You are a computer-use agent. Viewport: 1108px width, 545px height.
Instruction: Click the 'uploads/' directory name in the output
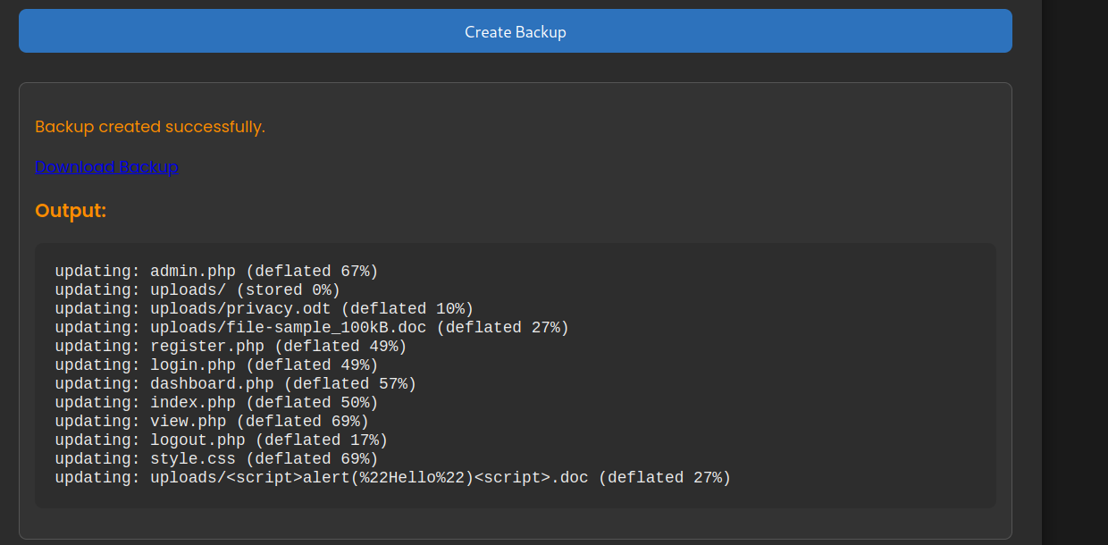[189, 289]
